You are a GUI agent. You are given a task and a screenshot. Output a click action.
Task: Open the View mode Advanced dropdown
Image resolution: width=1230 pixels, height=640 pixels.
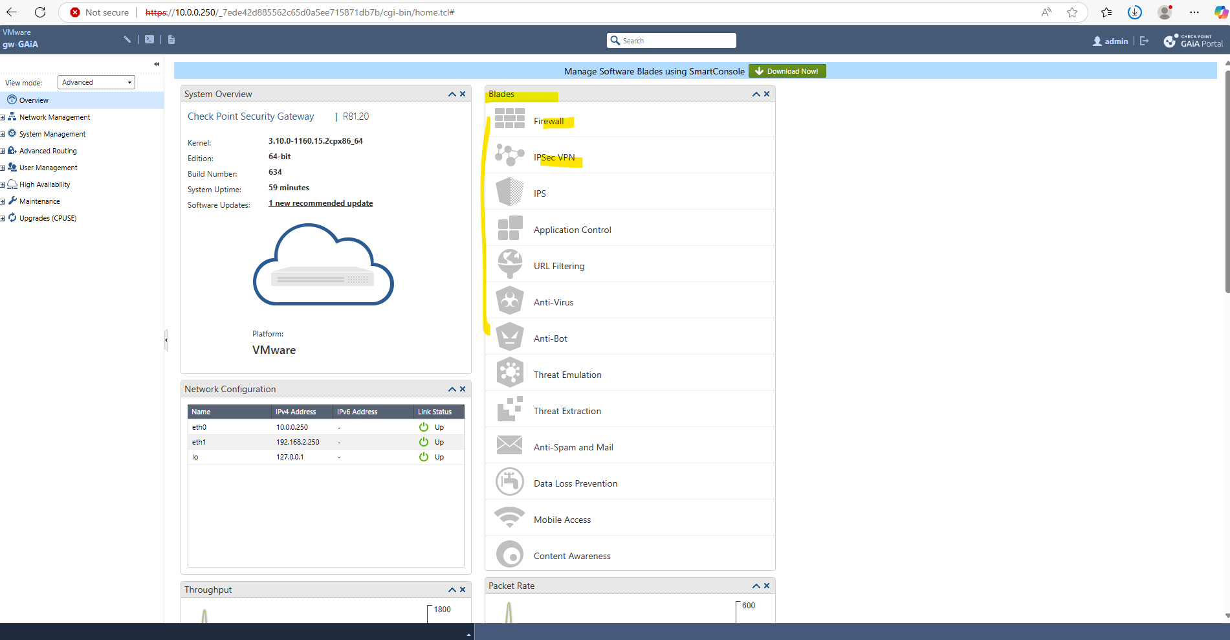coord(96,82)
